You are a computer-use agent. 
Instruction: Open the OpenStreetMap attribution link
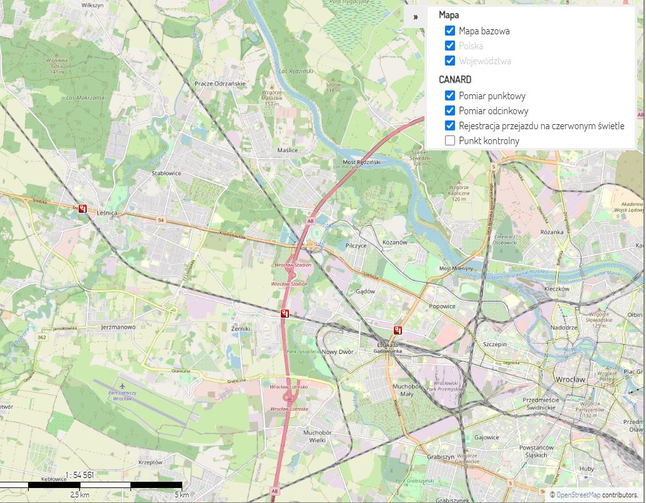click(578, 494)
